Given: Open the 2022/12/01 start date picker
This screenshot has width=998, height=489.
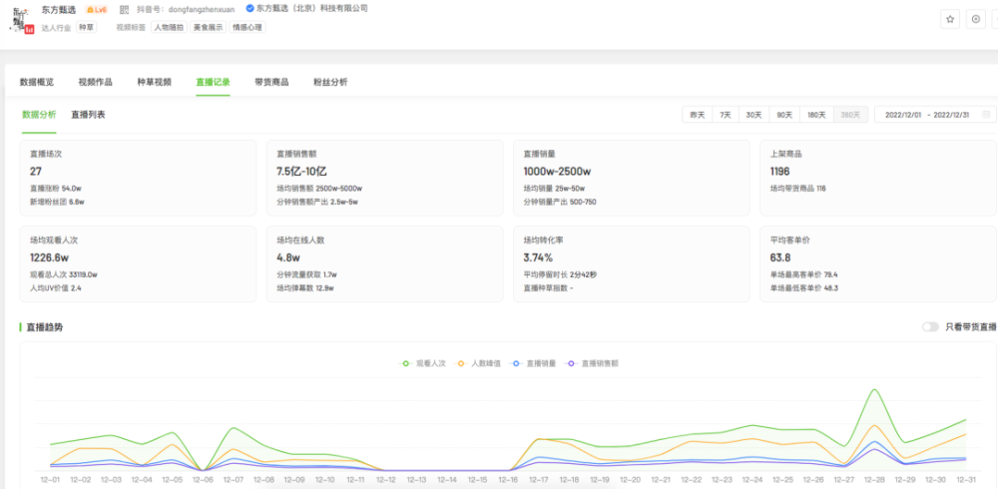Looking at the screenshot, I should click(x=902, y=115).
